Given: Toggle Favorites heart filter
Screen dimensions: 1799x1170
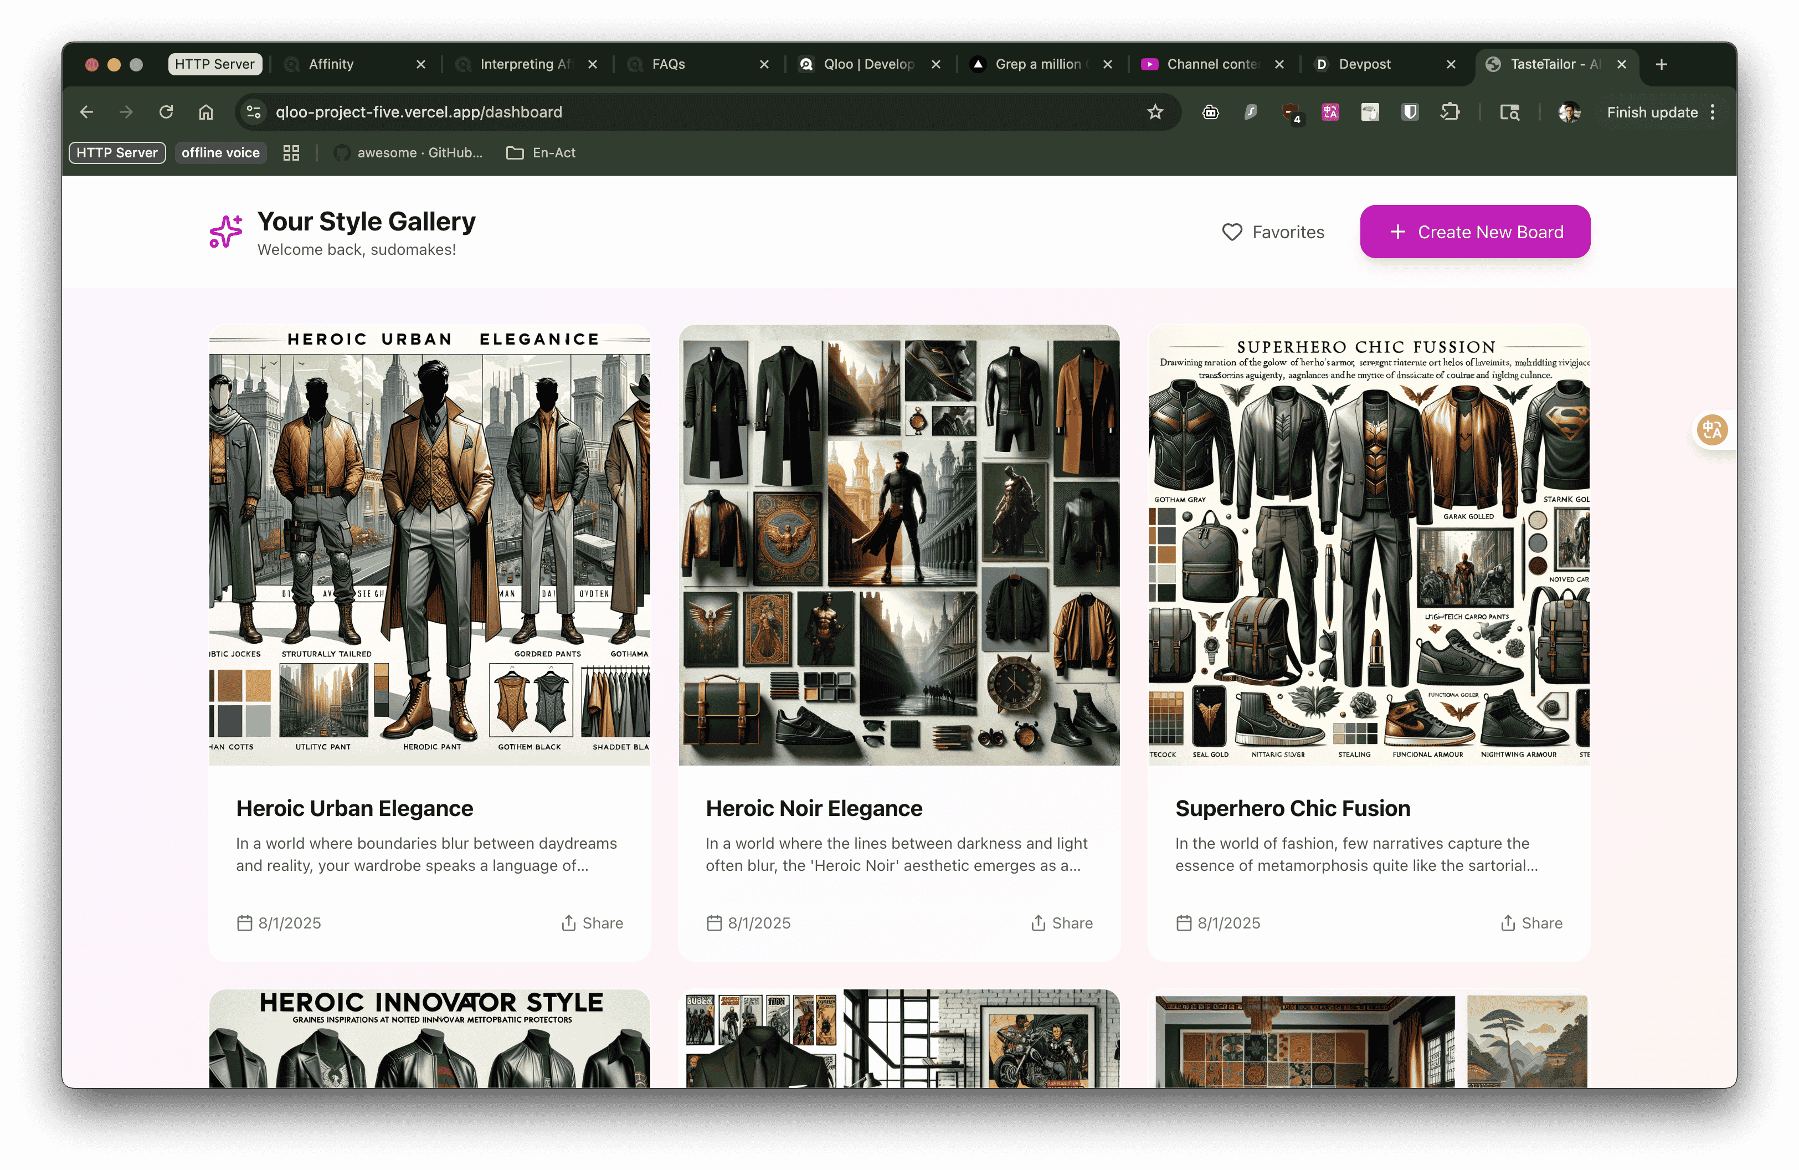Looking at the screenshot, I should (1273, 232).
